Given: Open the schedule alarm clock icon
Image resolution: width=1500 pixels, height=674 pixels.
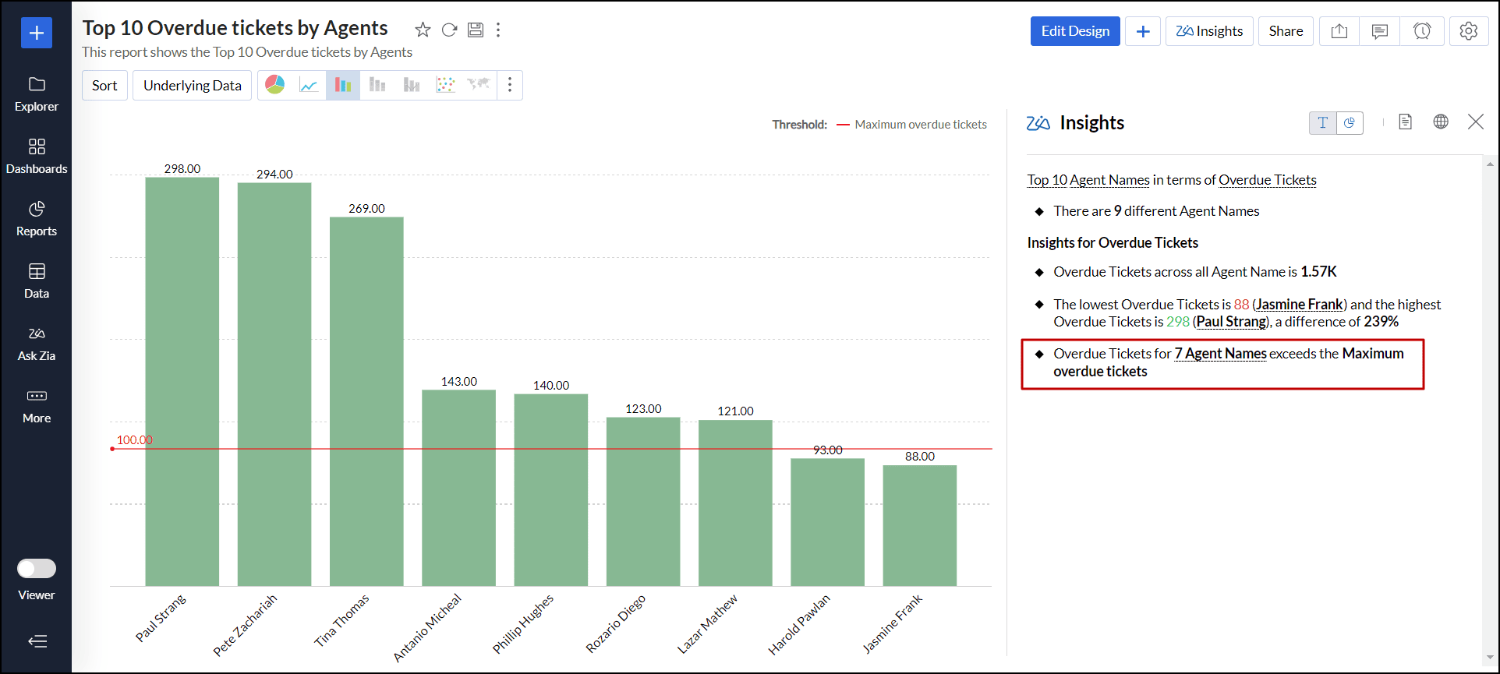Looking at the screenshot, I should point(1421,31).
